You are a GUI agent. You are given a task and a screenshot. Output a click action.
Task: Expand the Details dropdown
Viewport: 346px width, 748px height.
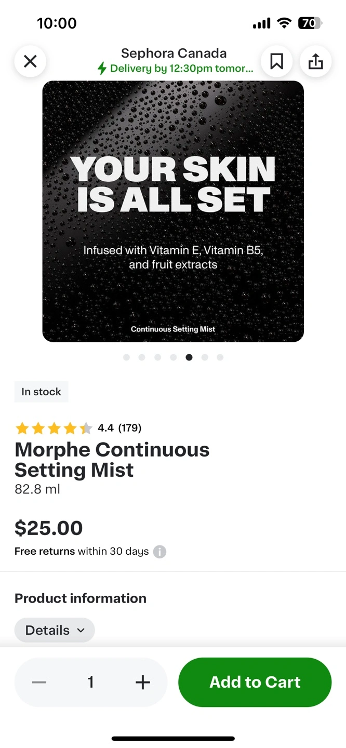55,630
